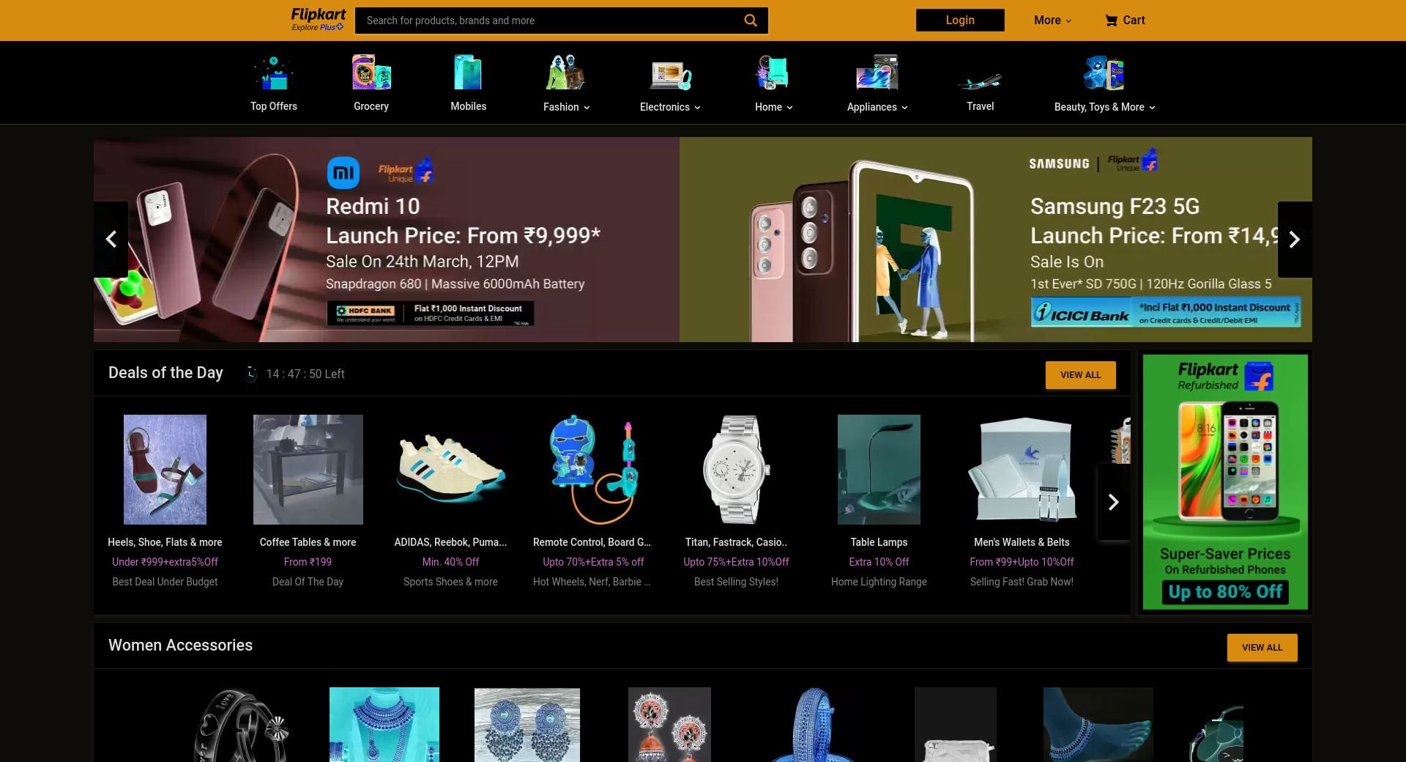Click the Mi logo on Redmi banner
The image size is (1406, 762).
(x=343, y=173)
